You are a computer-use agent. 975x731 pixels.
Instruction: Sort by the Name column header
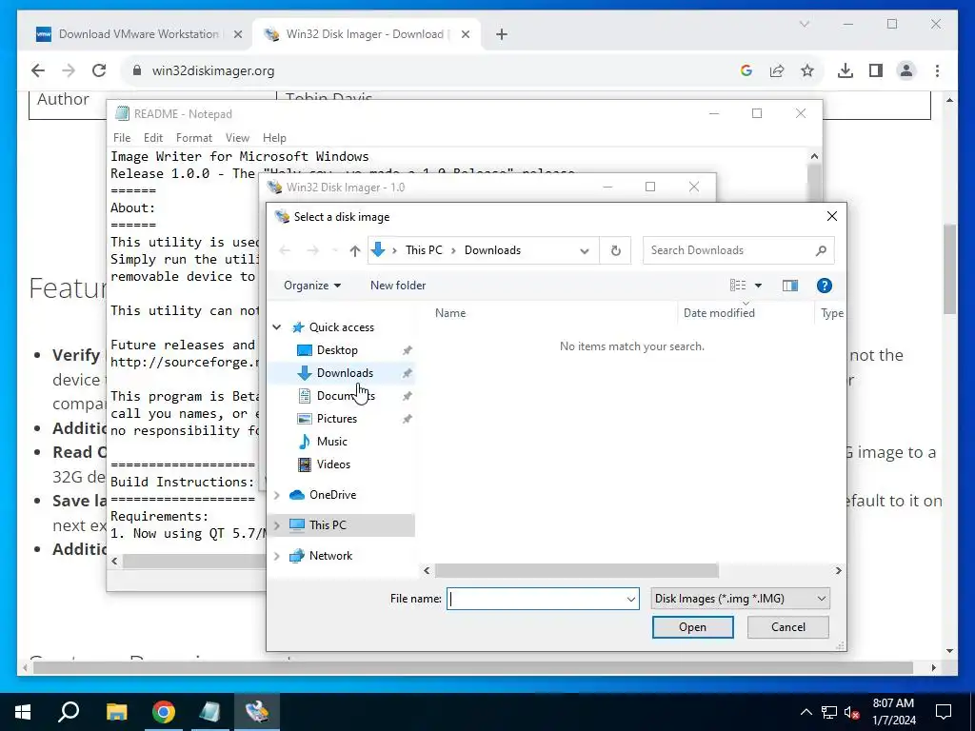click(450, 313)
